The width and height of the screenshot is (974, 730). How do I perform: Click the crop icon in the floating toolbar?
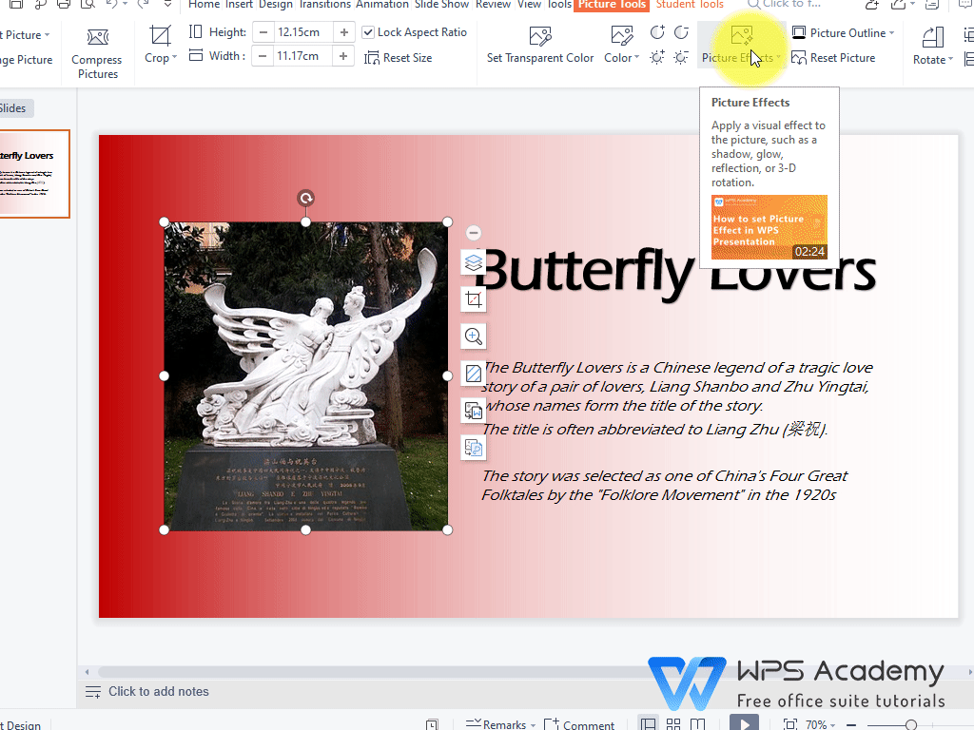point(473,298)
